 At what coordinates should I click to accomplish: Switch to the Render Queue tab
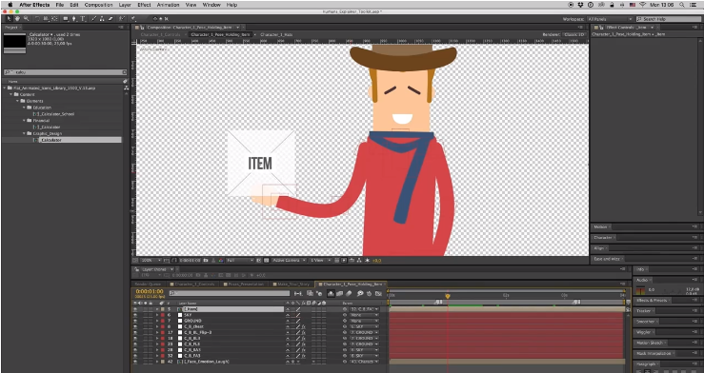click(x=148, y=285)
